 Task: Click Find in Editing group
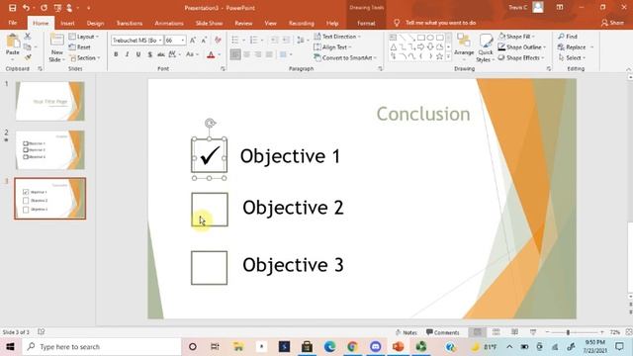[x=568, y=37]
